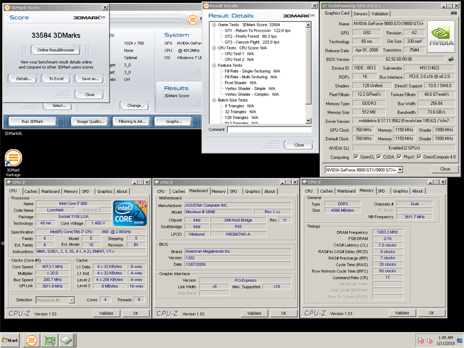Click the Result Details scrollbar down arrow
This screenshot has width=464, height=348.
(x=309, y=121)
